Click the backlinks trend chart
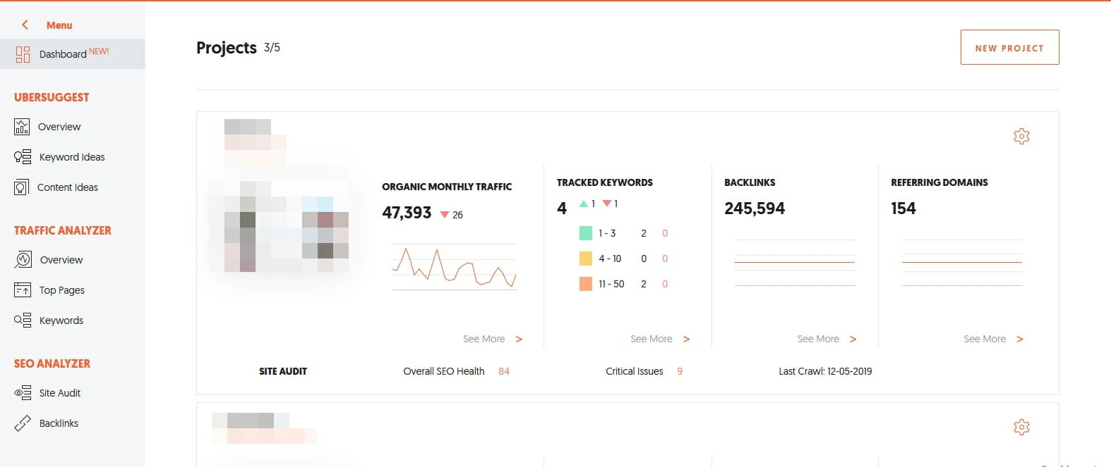The width and height of the screenshot is (1111, 467). 795,262
